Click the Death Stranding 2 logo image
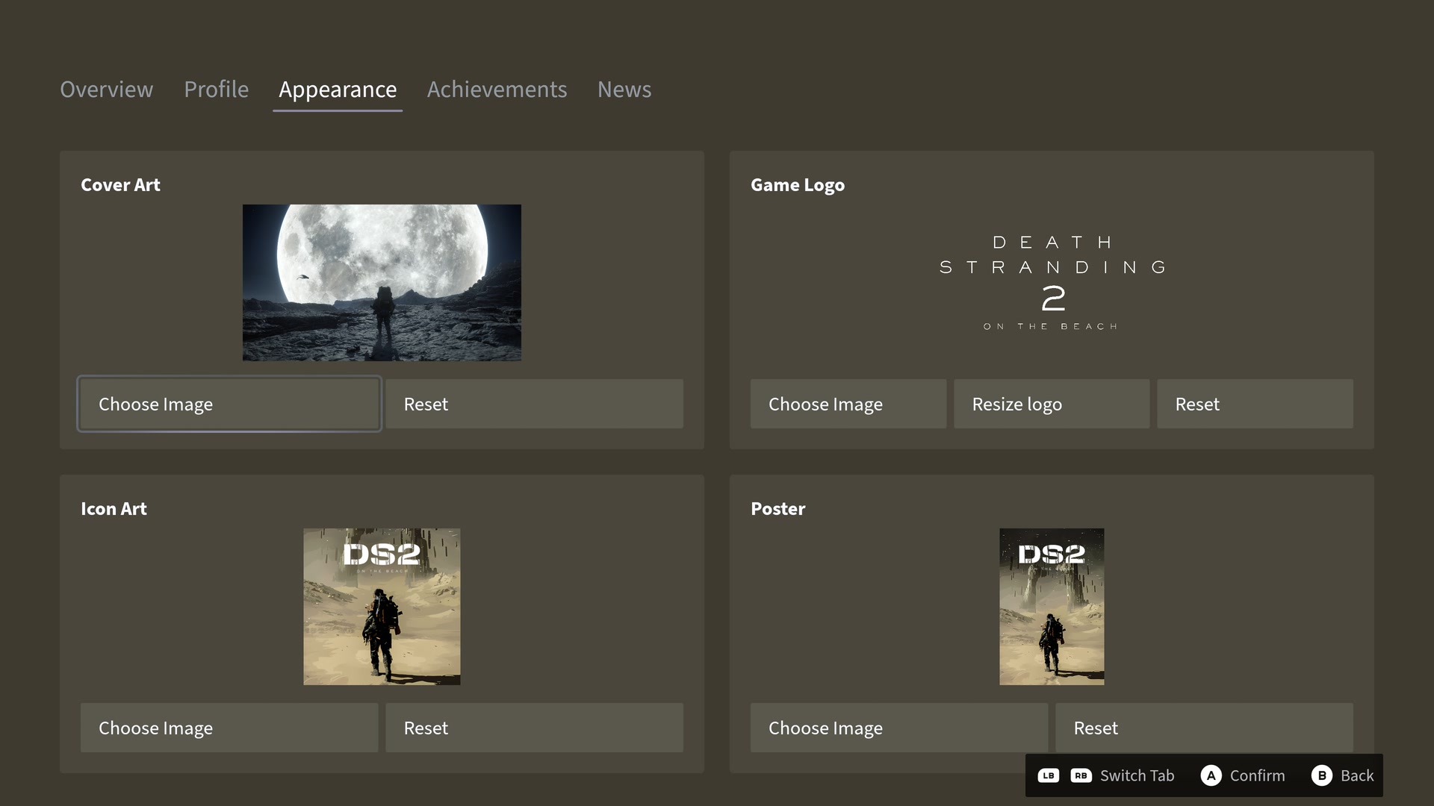The height and width of the screenshot is (806, 1434). [x=1052, y=283]
